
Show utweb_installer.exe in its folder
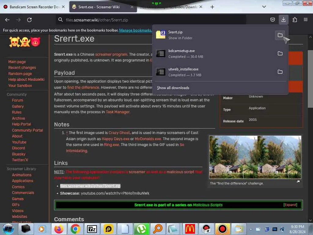pos(280,72)
